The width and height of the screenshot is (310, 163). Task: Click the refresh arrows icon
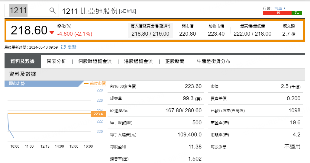click(63, 47)
